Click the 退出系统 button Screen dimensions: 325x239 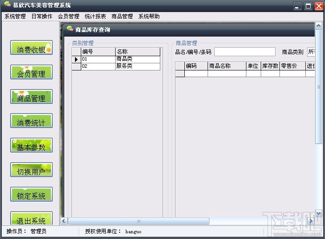pyautogui.click(x=31, y=218)
